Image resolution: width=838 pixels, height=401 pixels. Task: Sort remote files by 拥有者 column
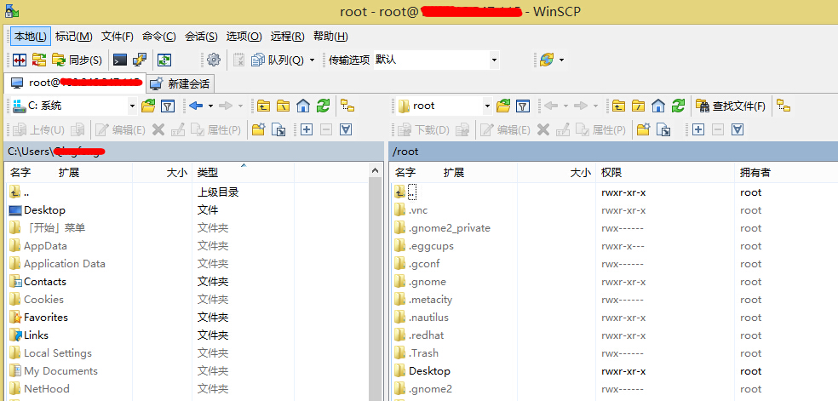(785, 173)
